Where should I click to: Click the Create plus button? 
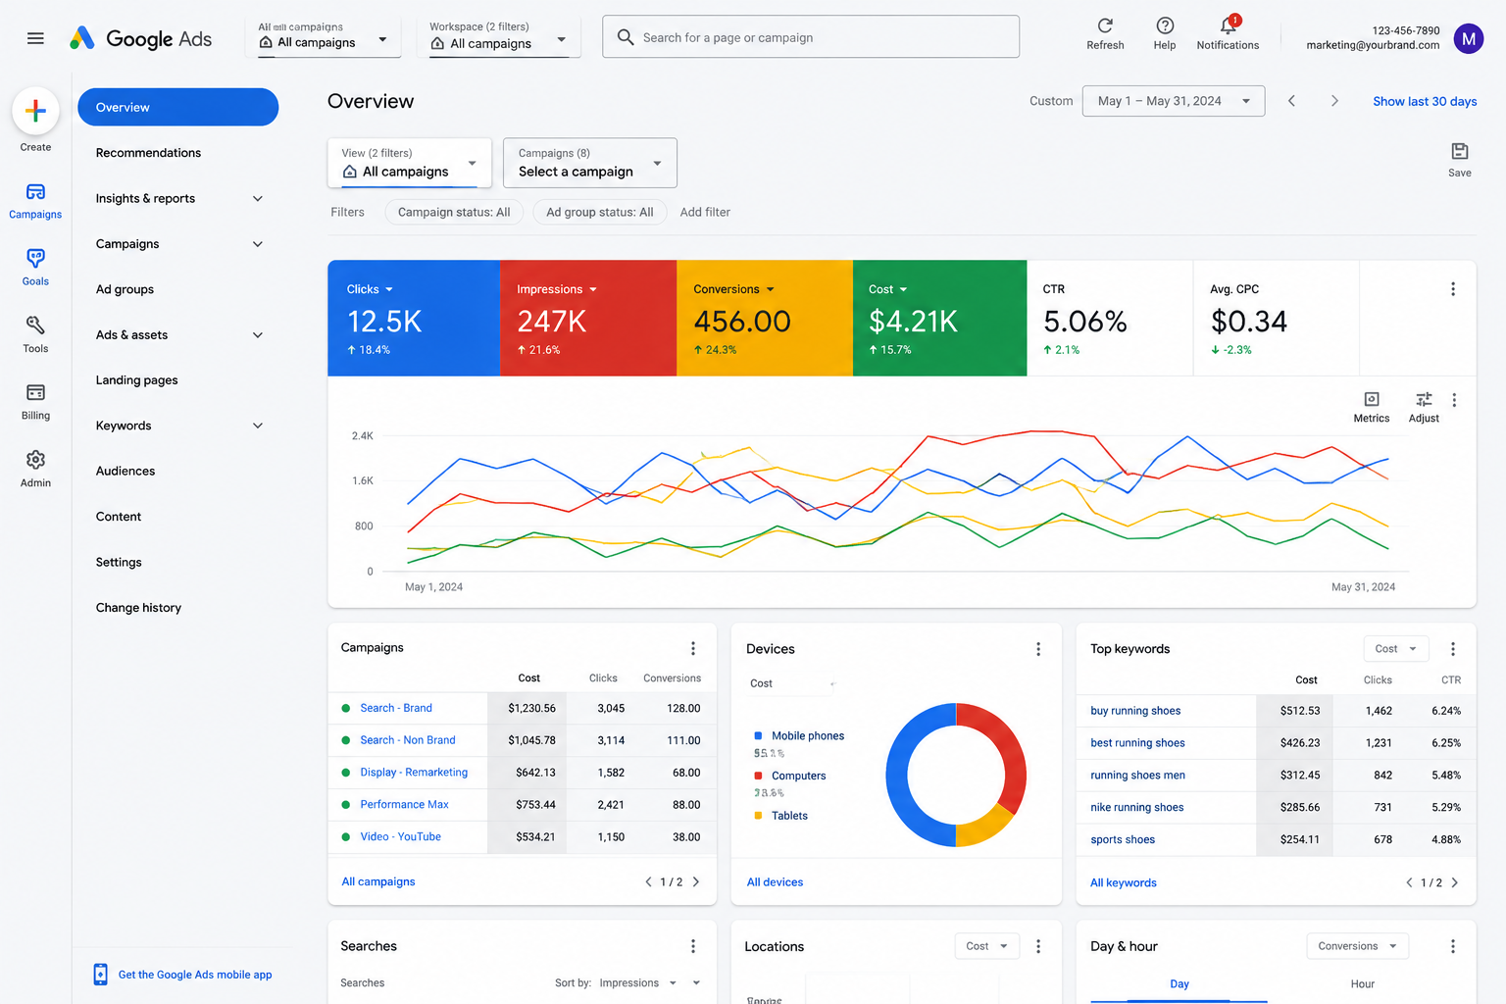(x=35, y=111)
